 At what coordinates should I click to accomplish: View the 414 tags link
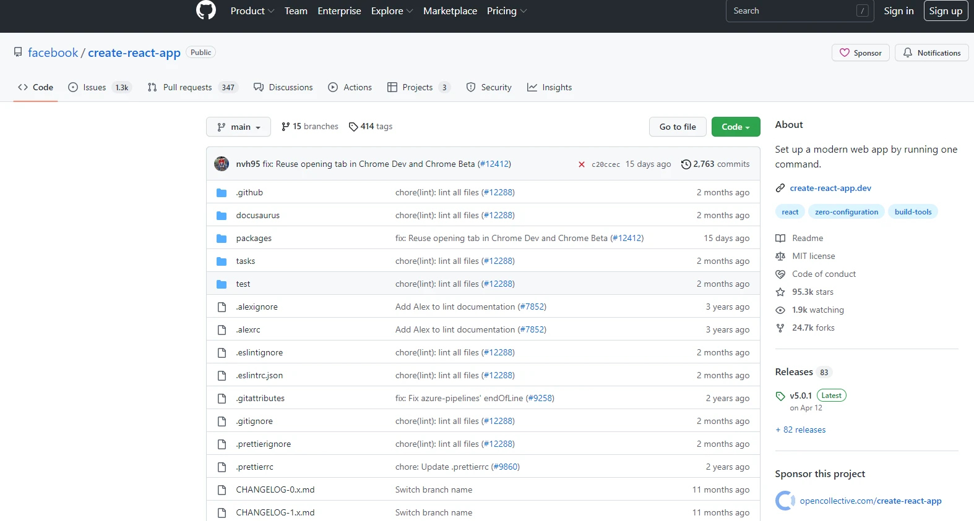[371, 126]
